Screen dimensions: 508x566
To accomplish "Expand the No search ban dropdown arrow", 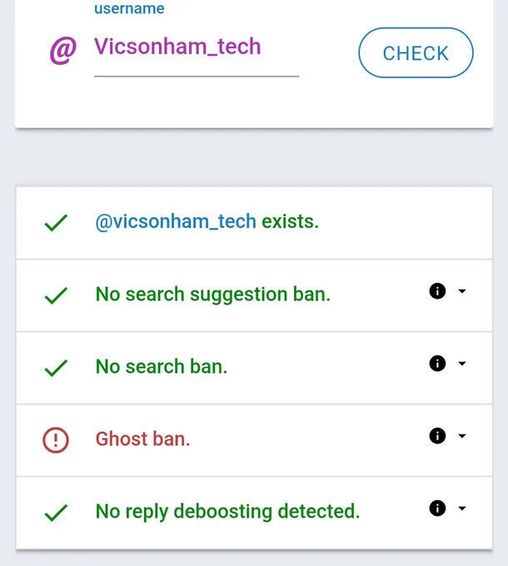I will 462,363.
